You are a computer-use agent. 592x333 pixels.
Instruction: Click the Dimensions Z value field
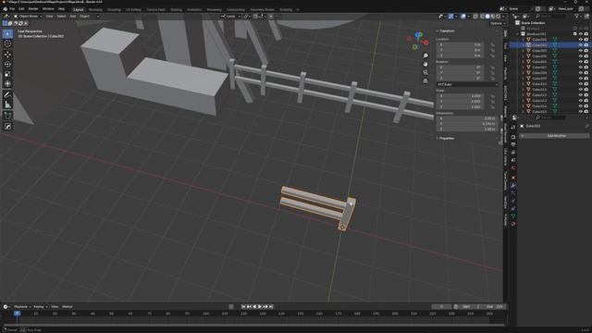pos(466,129)
